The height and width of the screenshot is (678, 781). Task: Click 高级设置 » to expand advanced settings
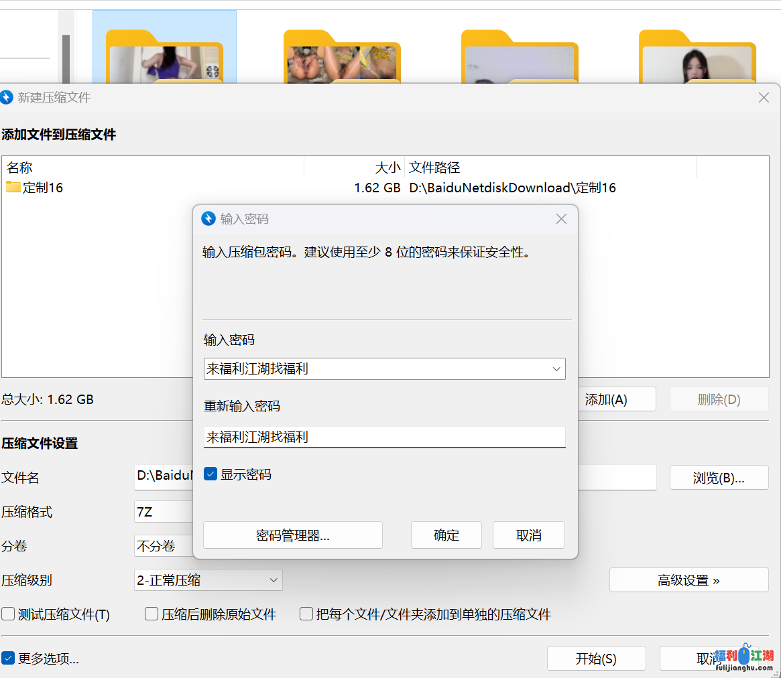click(x=688, y=580)
